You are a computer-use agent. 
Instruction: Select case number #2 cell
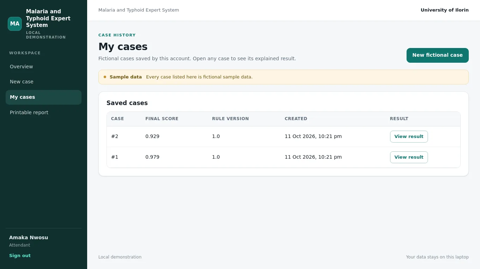pos(115,136)
